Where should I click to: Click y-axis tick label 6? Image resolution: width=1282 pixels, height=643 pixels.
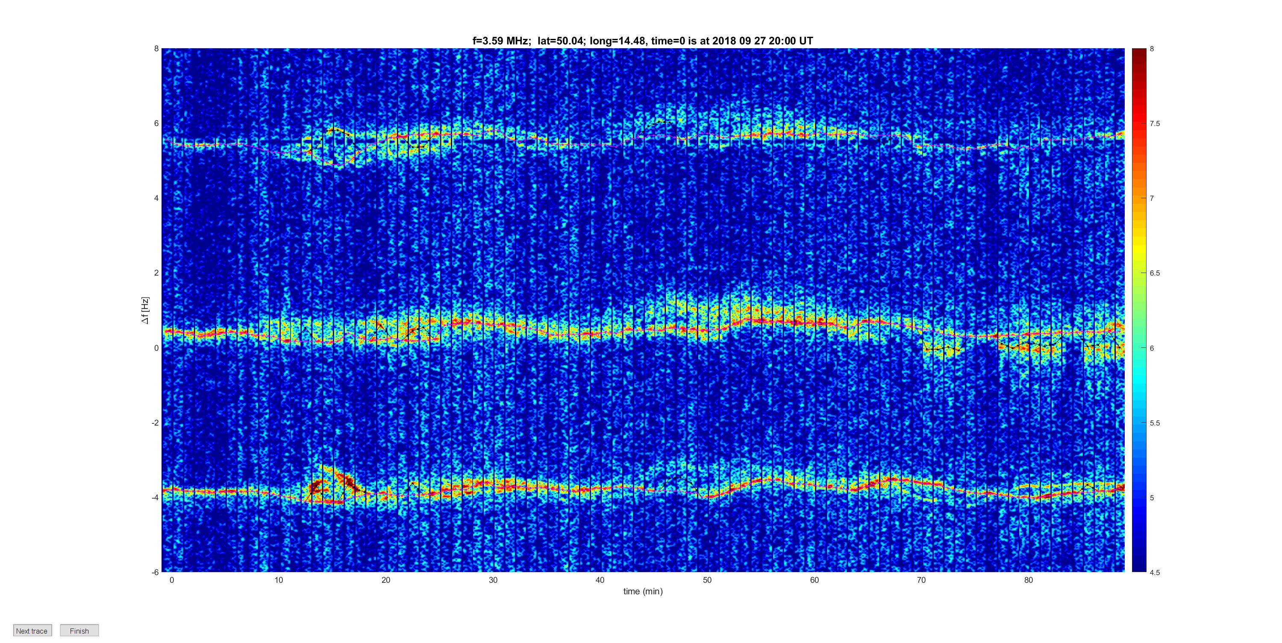point(156,123)
